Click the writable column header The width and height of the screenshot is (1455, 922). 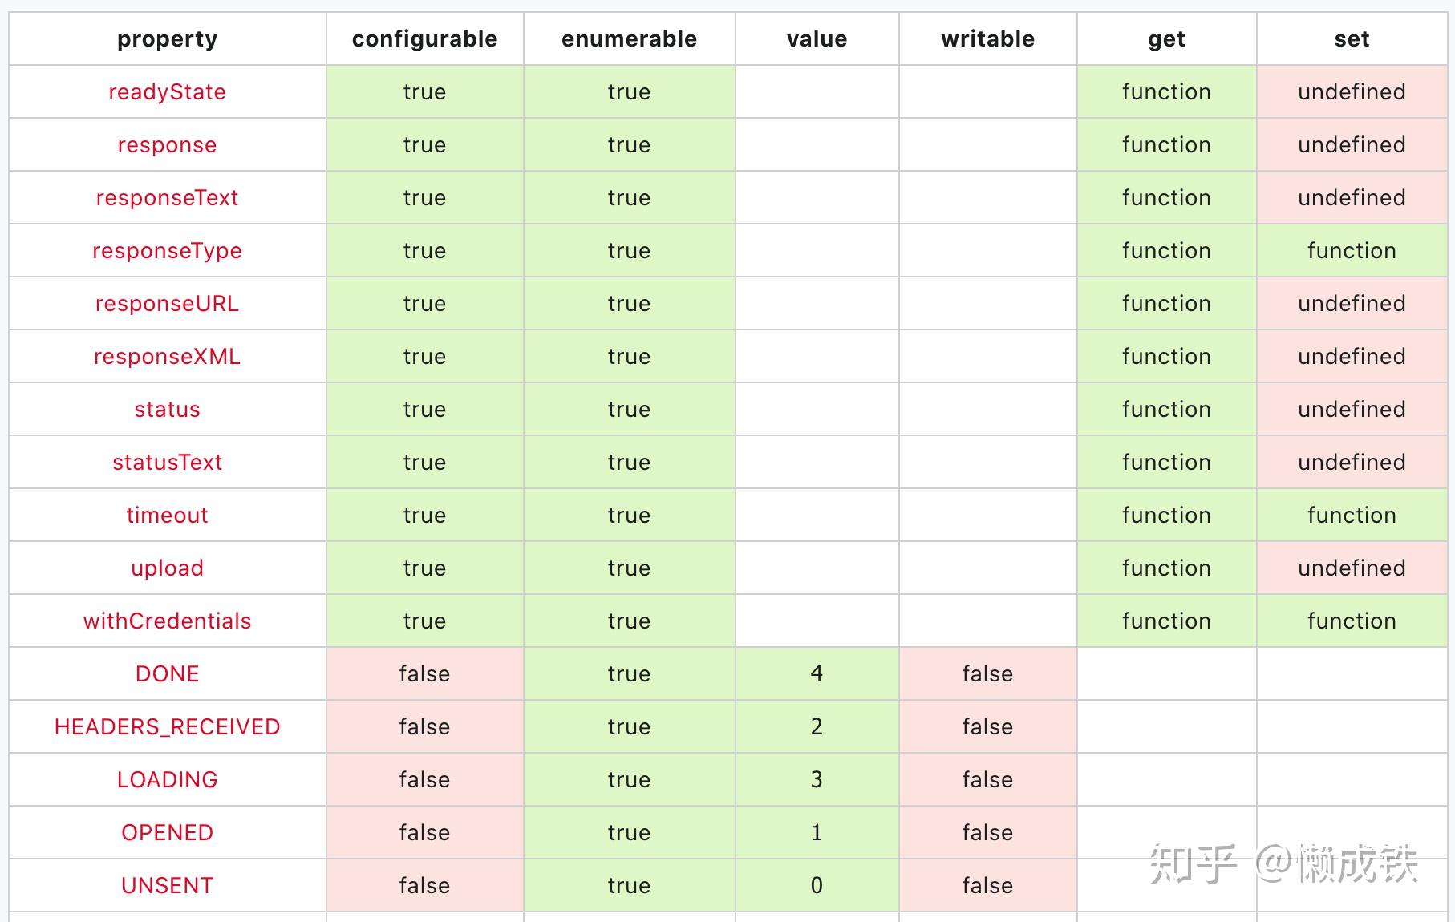coord(987,39)
